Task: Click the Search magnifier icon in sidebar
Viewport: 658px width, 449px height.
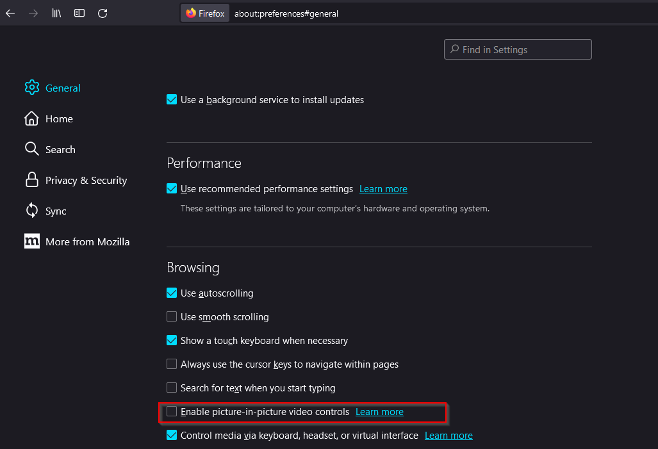Action: (x=31, y=149)
